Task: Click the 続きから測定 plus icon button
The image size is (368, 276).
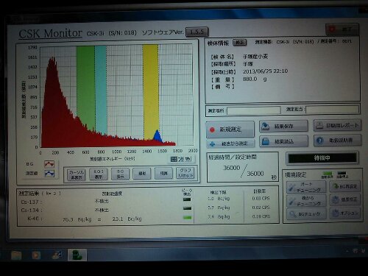Action: click(230, 144)
